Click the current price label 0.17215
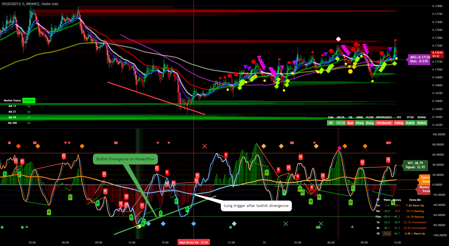Screen dimensions: 449x246 click(437, 54)
